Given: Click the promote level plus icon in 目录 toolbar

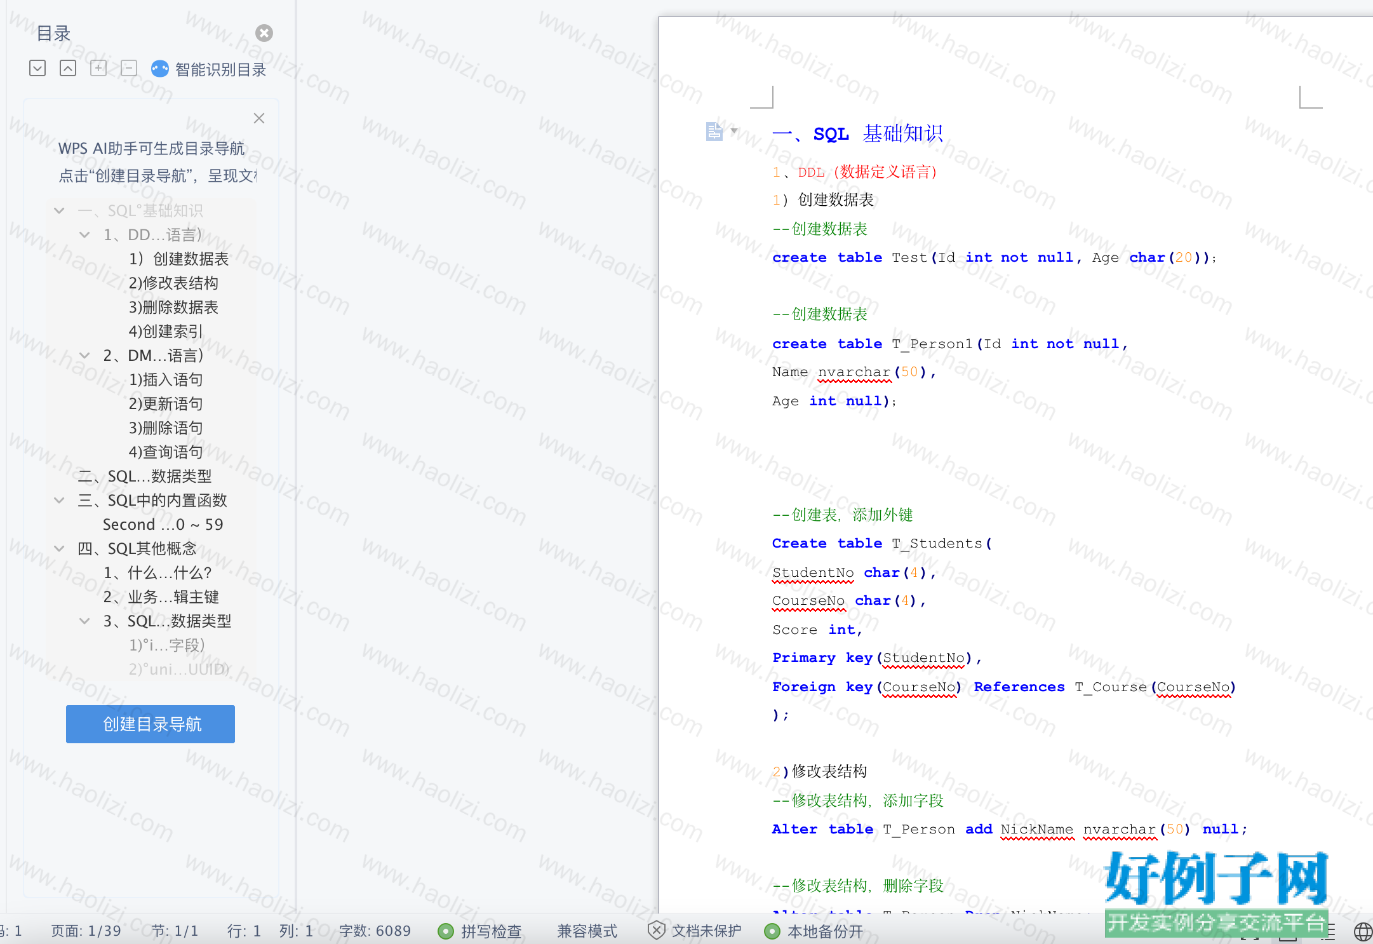Looking at the screenshot, I should point(98,68).
